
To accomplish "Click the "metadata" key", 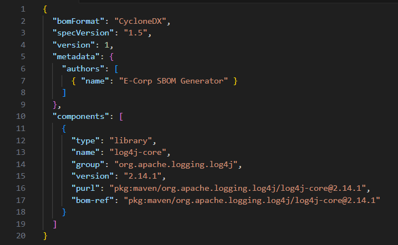I will point(76,57).
